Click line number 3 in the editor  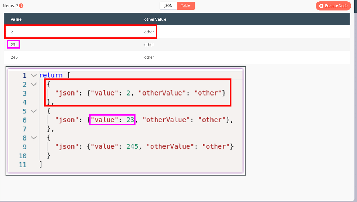(x=24, y=93)
